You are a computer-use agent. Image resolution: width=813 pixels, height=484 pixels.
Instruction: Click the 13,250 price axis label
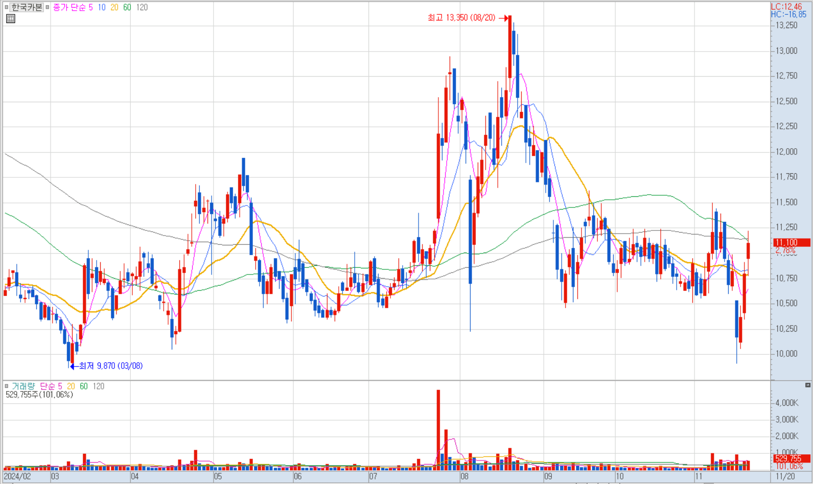tap(786, 26)
